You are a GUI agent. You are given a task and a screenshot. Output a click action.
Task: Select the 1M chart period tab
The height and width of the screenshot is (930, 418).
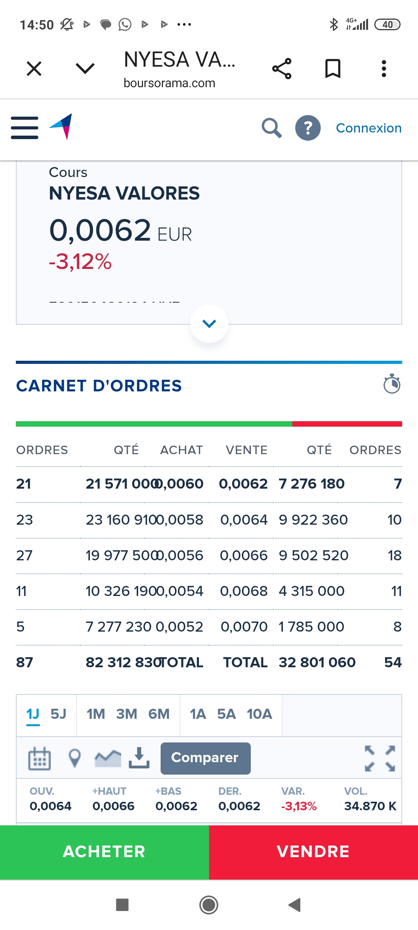click(96, 714)
